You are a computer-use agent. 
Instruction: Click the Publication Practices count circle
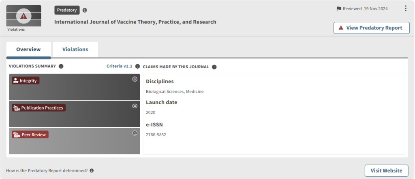135,106
